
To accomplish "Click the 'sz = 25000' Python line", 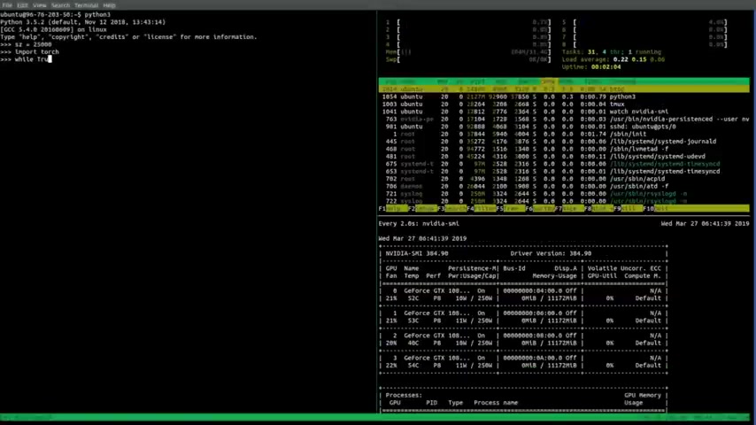I will click(26, 44).
